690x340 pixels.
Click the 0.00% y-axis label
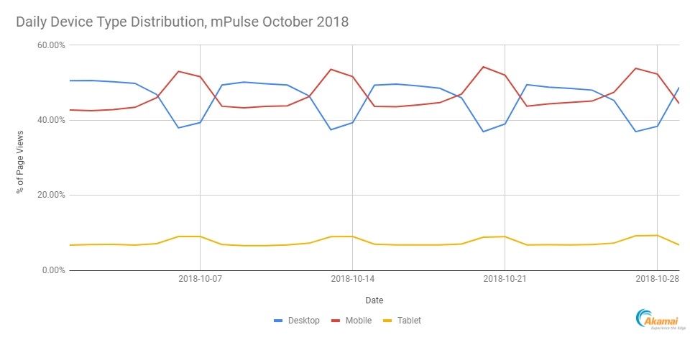point(52,270)
